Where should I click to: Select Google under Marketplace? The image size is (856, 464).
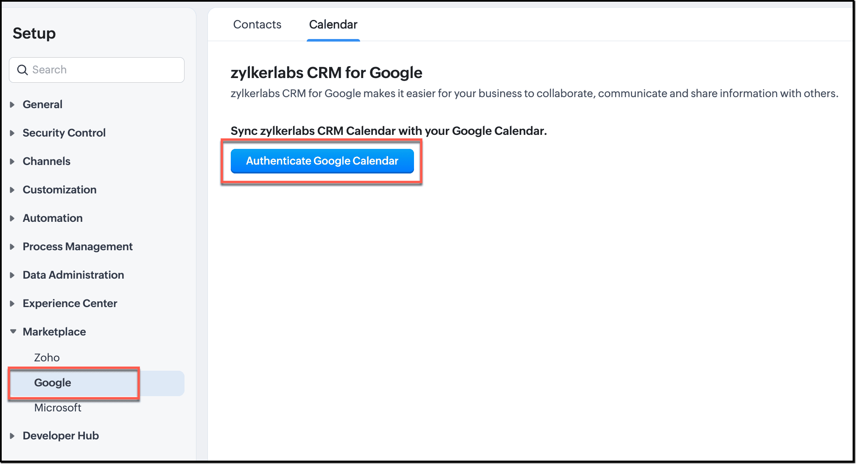click(97, 383)
